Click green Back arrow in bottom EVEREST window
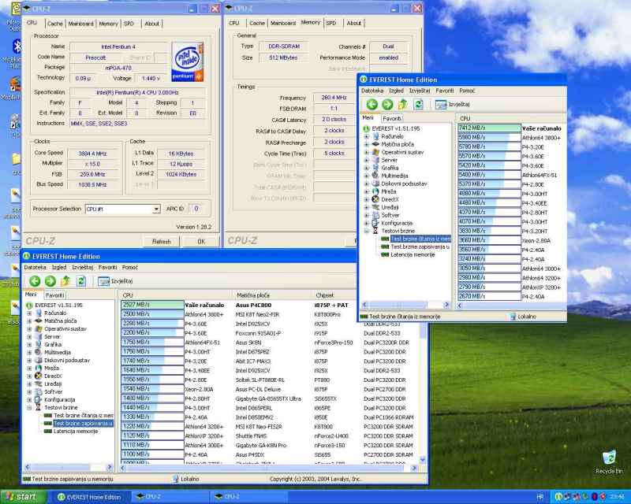631x504 pixels. tap(35, 281)
